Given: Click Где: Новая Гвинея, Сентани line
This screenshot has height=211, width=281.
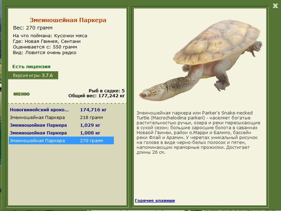Looking at the screenshot, I should pyautogui.click(x=47, y=41).
